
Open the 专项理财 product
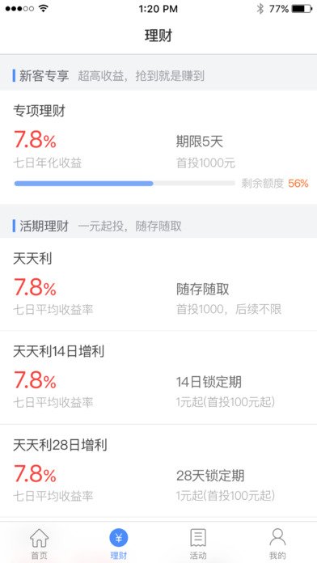[158, 147]
